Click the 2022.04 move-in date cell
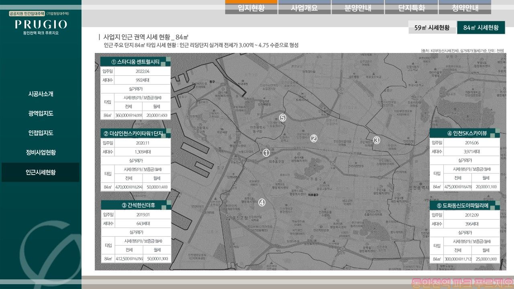Viewport: 514px width, 289px height. click(143, 71)
